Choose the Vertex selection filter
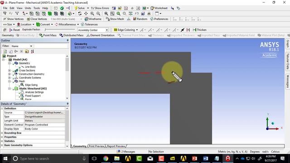Screen dimensions: 290x163 click(31, 14)
